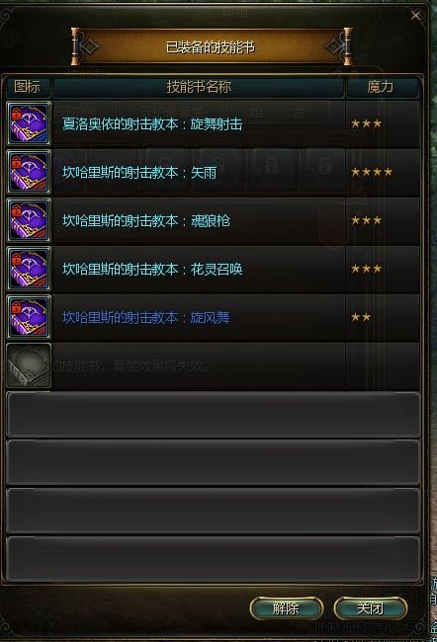This screenshot has width=437, height=642.
Task: Click the 关闭 button
Action: tap(370, 608)
